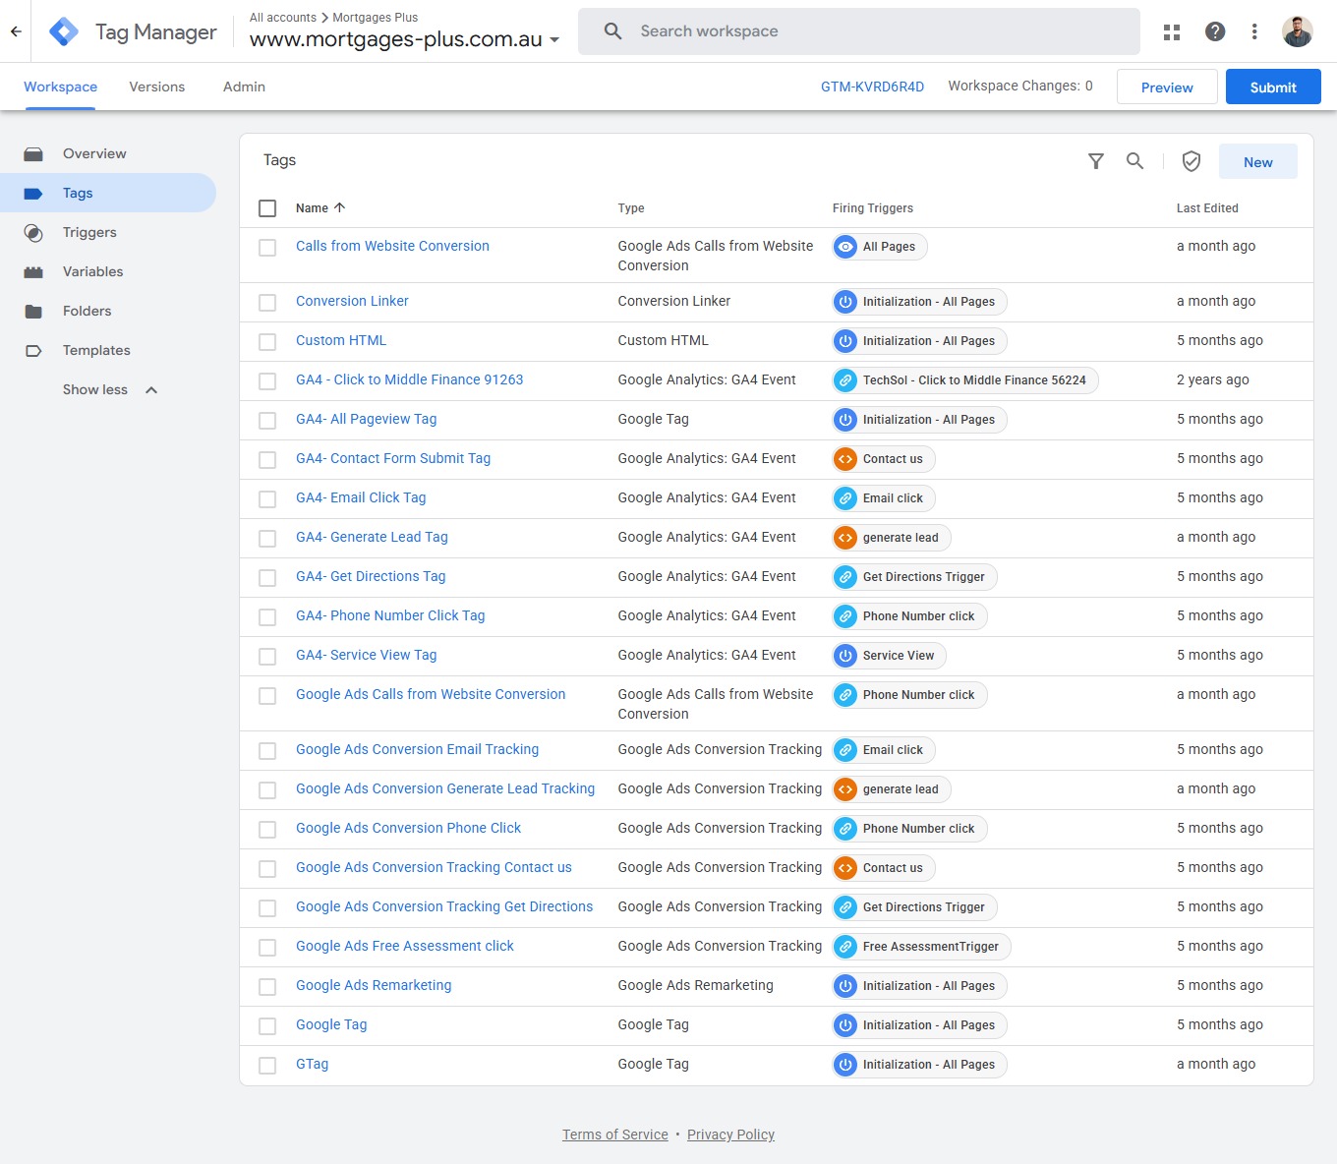Click the New tag button

[x=1258, y=162]
